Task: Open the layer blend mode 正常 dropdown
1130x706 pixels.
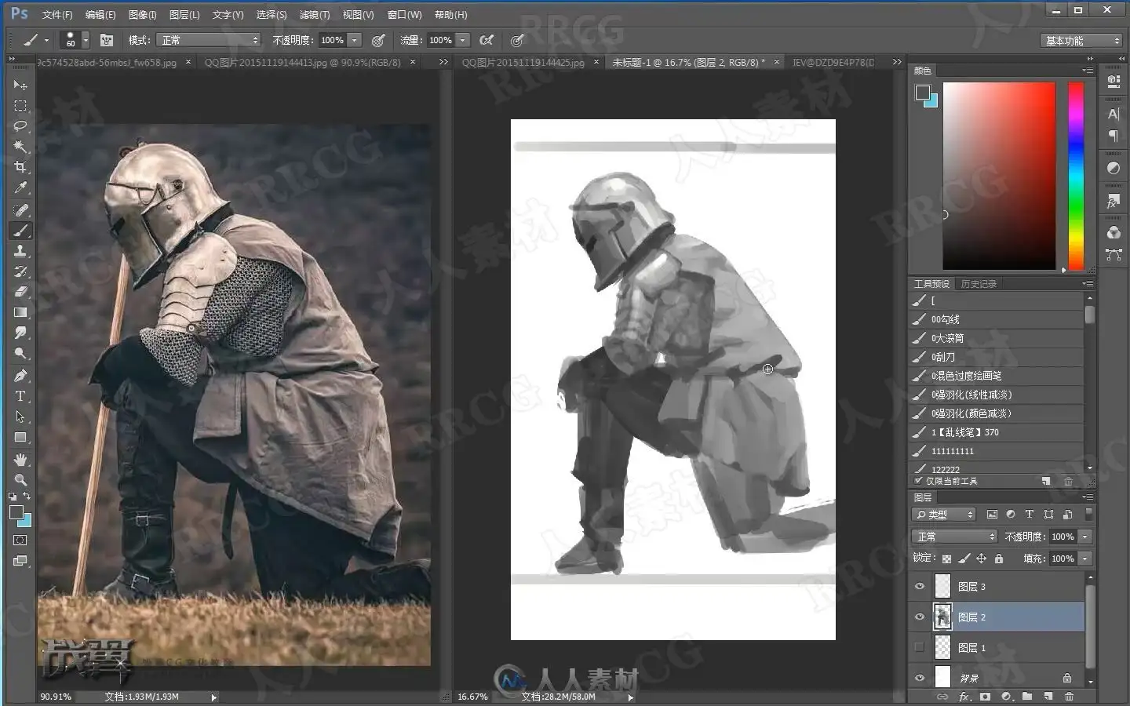Action: click(x=954, y=537)
